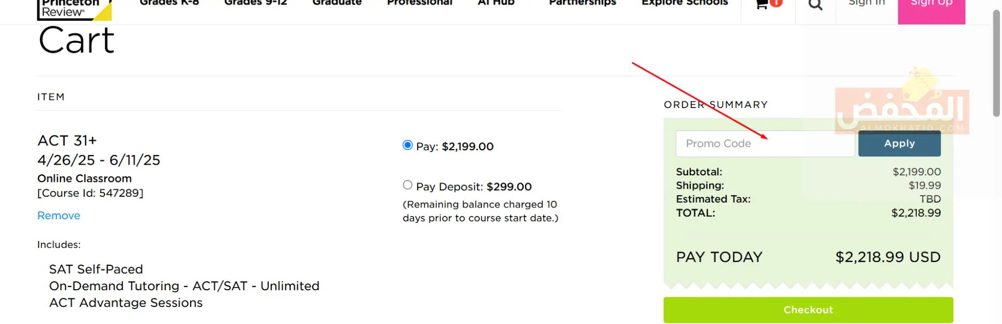
Task: Choose the Pay Deposit $299.00 option
Action: pyautogui.click(x=408, y=186)
